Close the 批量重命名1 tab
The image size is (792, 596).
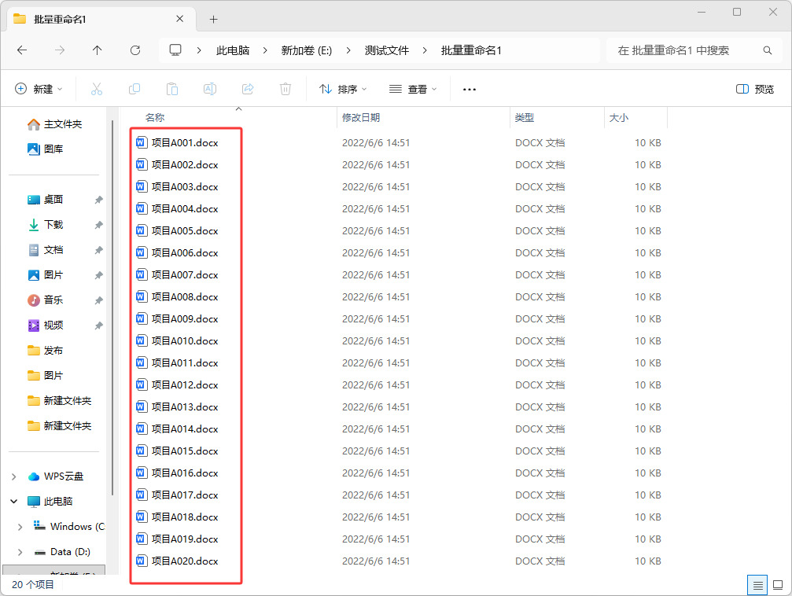pyautogui.click(x=180, y=19)
